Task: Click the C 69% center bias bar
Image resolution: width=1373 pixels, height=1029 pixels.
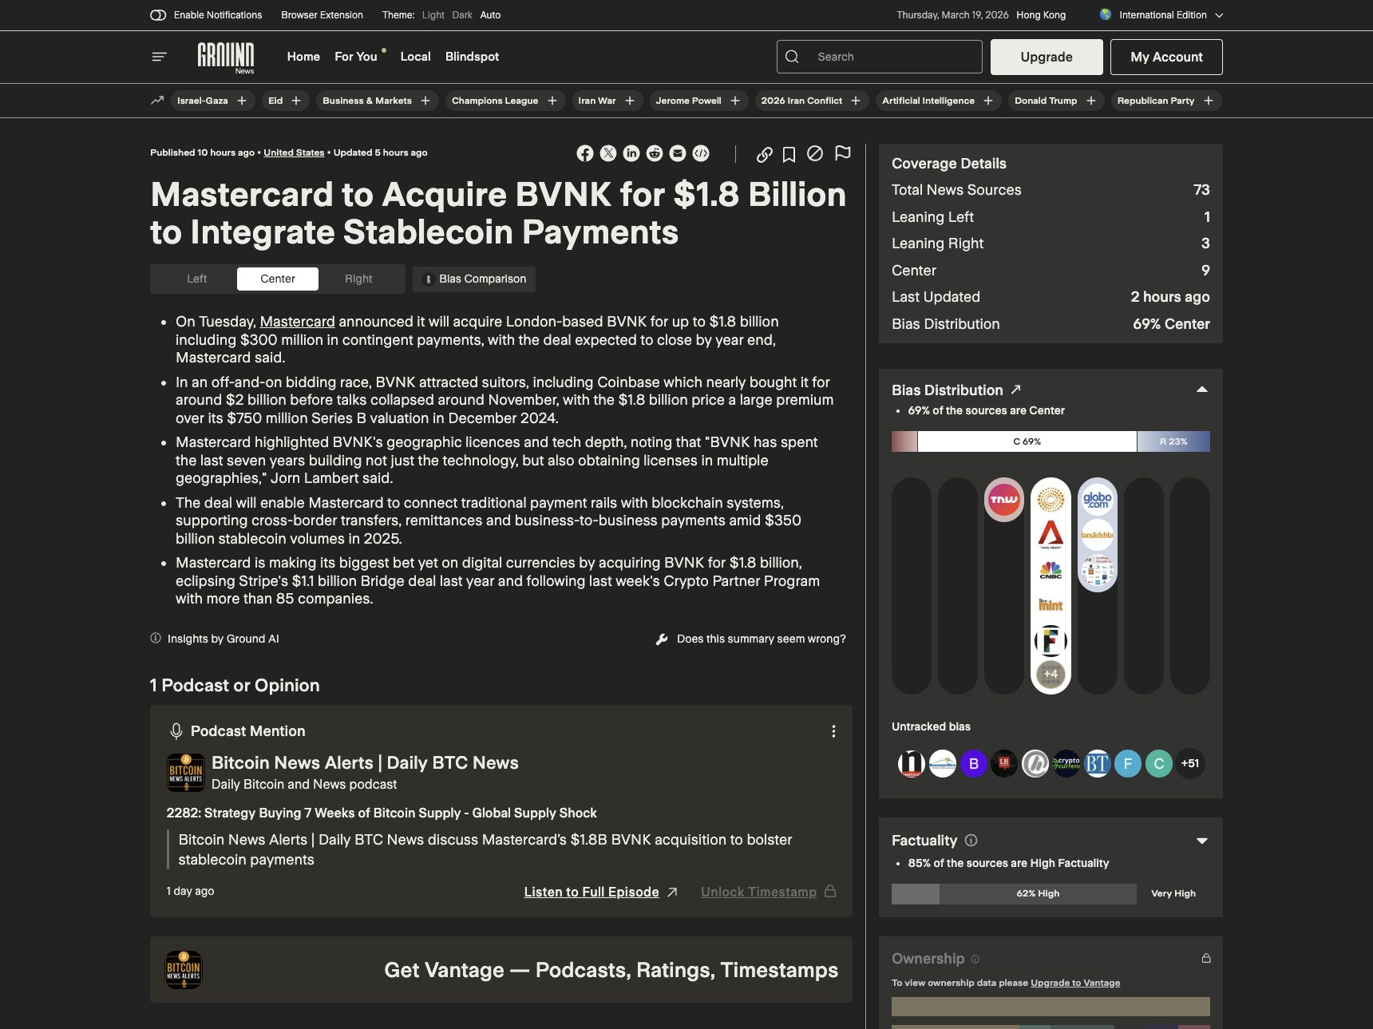Action: coord(1027,441)
